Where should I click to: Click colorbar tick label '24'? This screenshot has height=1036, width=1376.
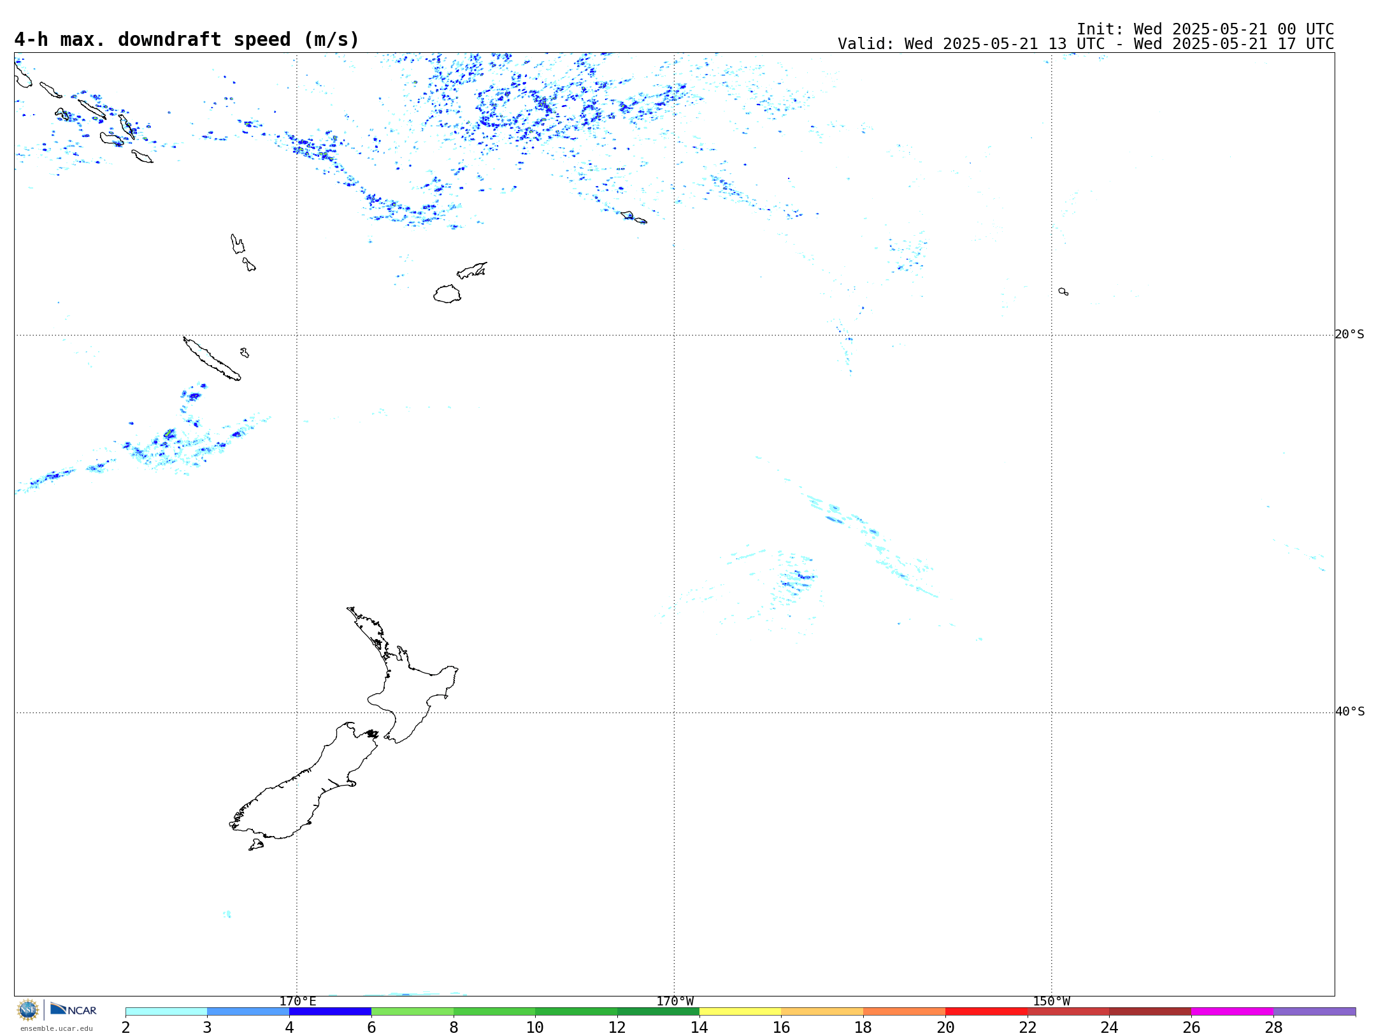tap(1109, 1027)
